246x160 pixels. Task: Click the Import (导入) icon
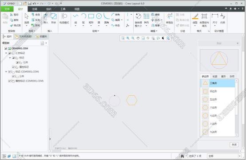[x=46, y=16]
